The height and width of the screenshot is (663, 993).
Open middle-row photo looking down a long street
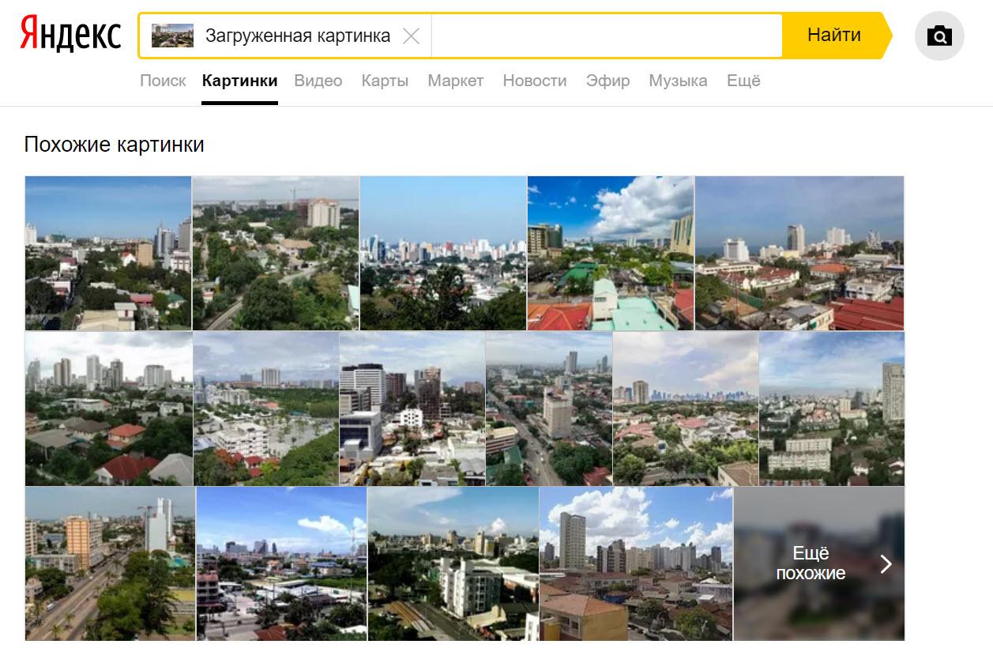549,409
